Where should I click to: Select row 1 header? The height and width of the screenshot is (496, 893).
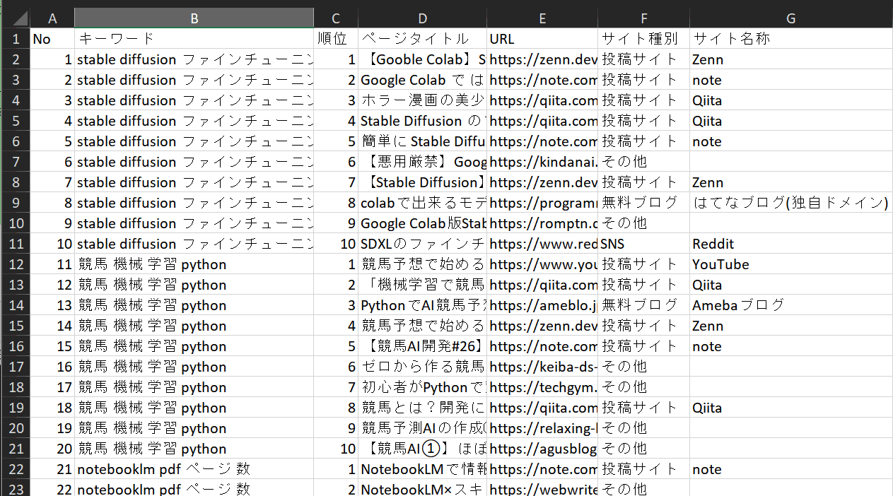(x=15, y=39)
